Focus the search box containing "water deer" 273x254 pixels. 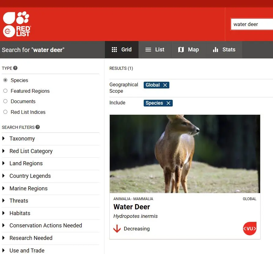252,24
